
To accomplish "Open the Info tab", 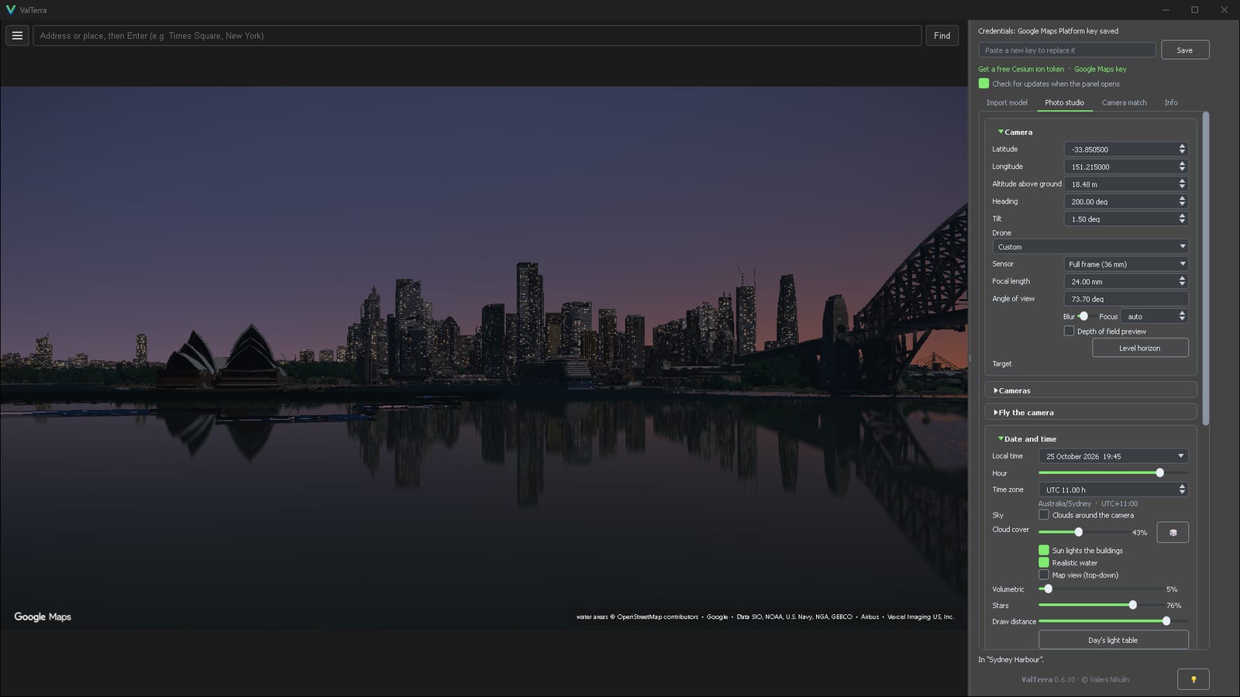I will [x=1171, y=102].
